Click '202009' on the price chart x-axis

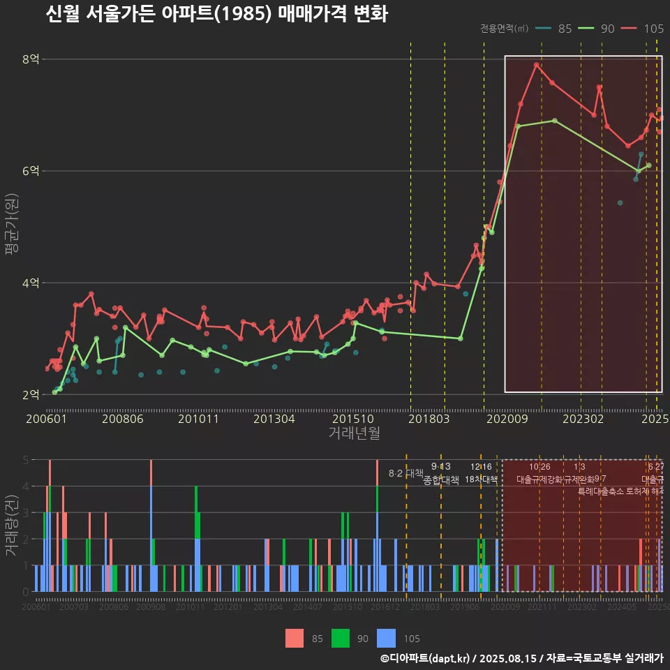(x=507, y=419)
